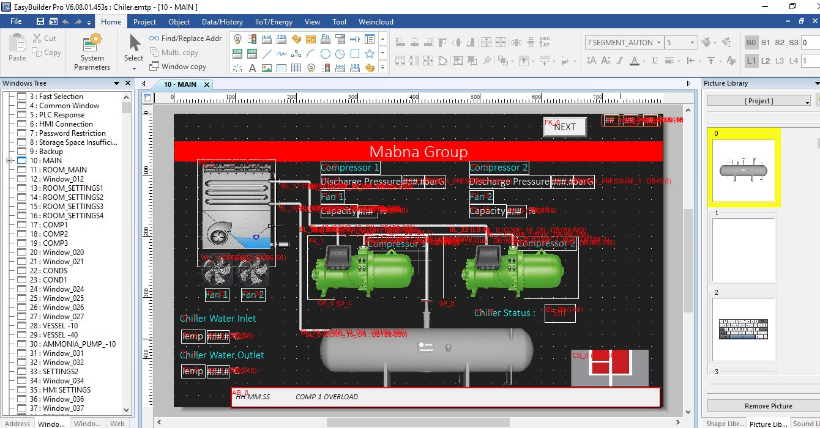Screen dimensions: 820x428
Task: Close the 10 - MAIN document tab
Action: tap(207, 84)
